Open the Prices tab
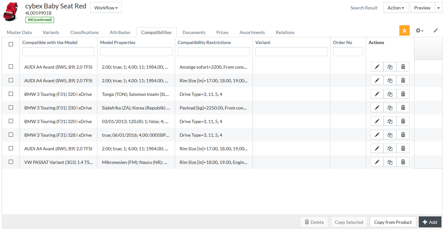Viewport: 444px width, 230px height. (x=222, y=32)
